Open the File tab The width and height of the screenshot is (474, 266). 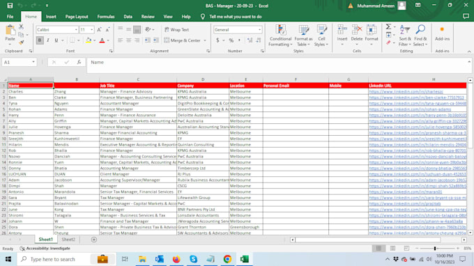(x=10, y=17)
